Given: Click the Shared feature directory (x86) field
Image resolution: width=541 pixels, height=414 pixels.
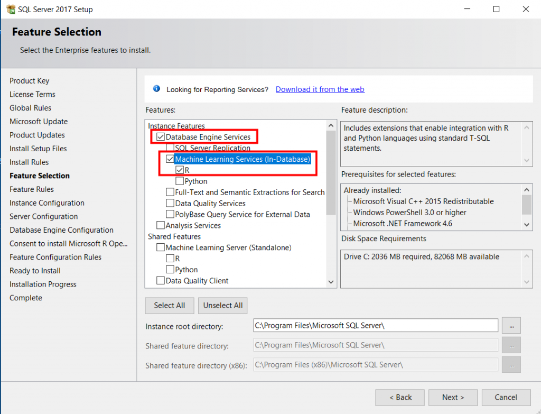Looking at the screenshot, I should 376,365.
